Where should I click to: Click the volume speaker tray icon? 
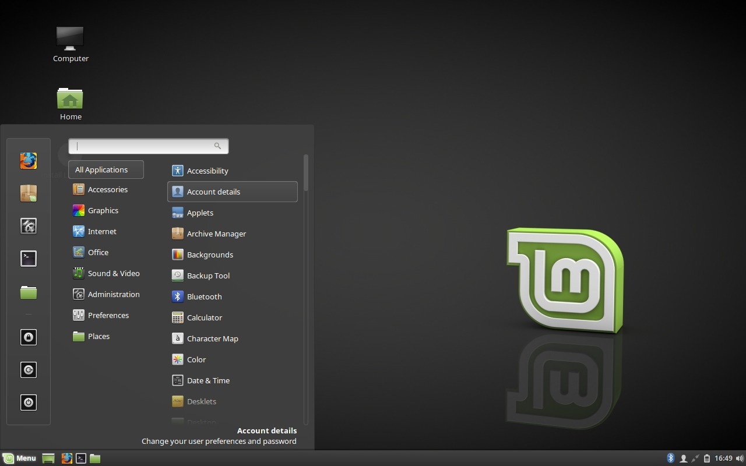click(x=740, y=458)
